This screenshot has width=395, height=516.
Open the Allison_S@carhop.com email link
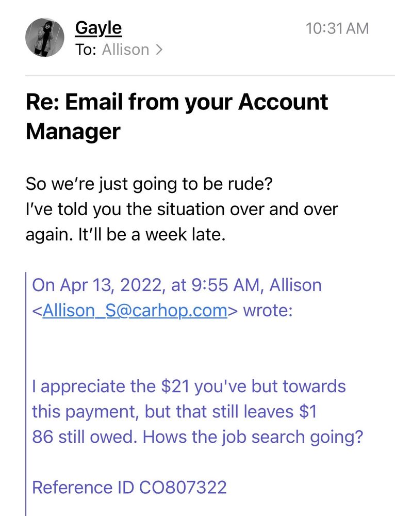[135, 310]
